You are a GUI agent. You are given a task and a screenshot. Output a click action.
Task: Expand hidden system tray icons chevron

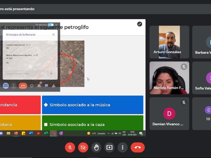[109, 133]
